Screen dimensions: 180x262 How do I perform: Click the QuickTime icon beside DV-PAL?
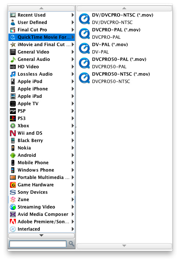[x=84, y=48]
